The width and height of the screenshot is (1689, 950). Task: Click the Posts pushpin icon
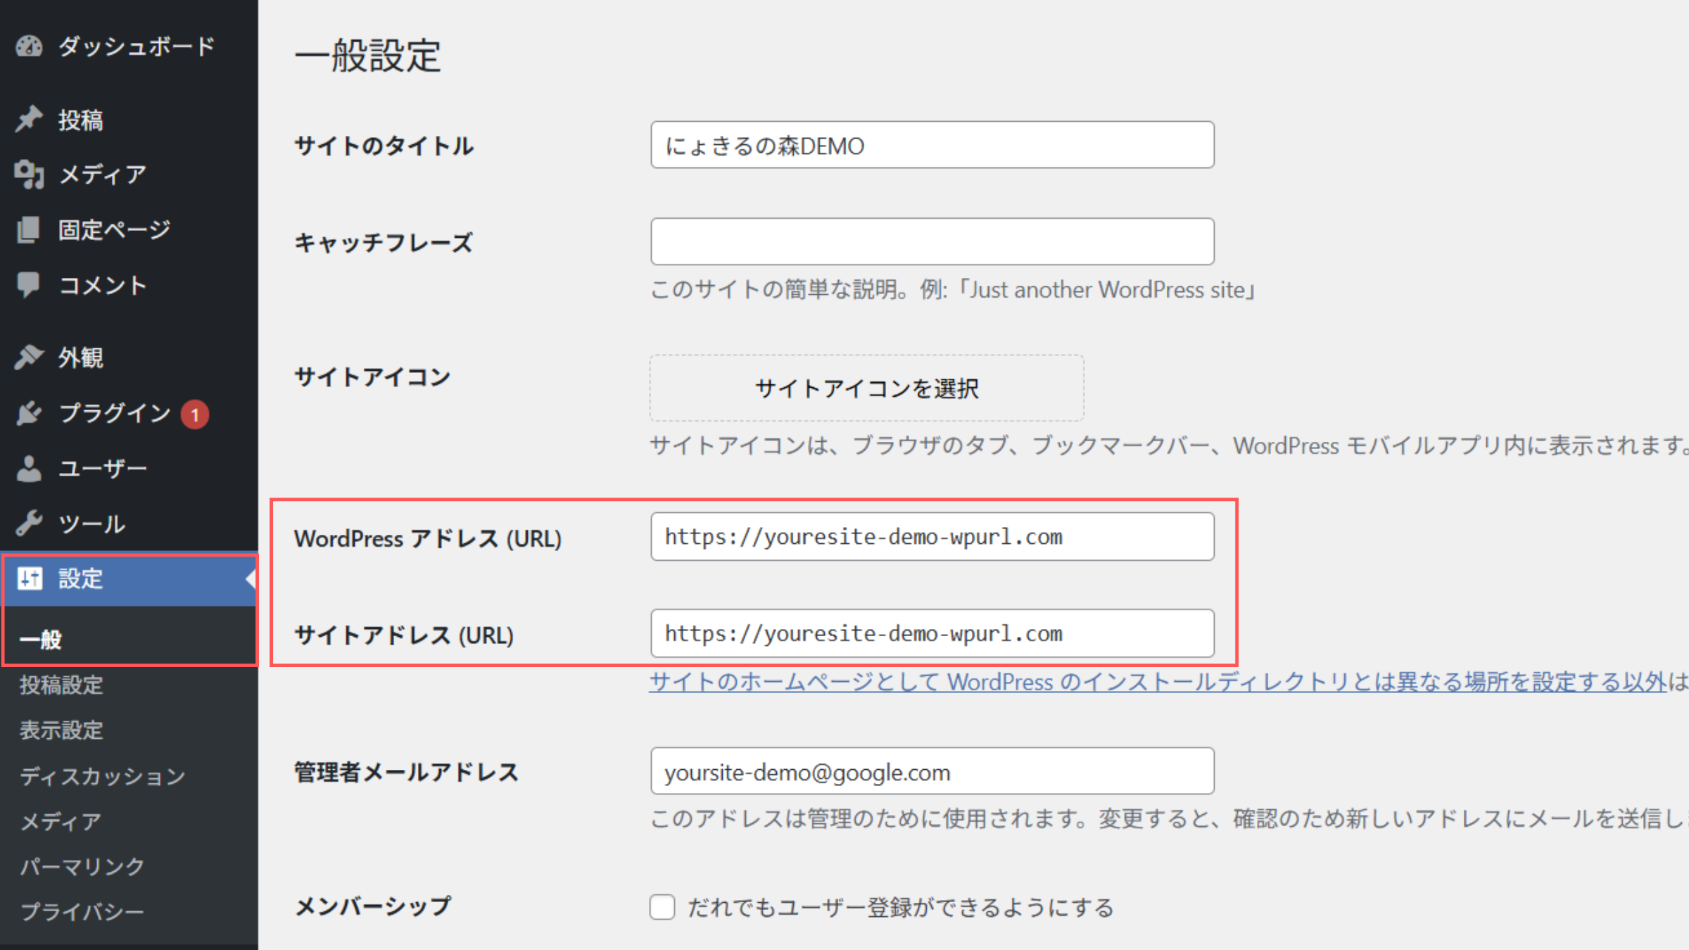tap(30, 120)
